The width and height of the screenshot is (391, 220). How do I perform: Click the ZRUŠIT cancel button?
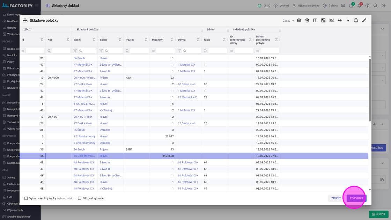pyautogui.click(x=336, y=198)
